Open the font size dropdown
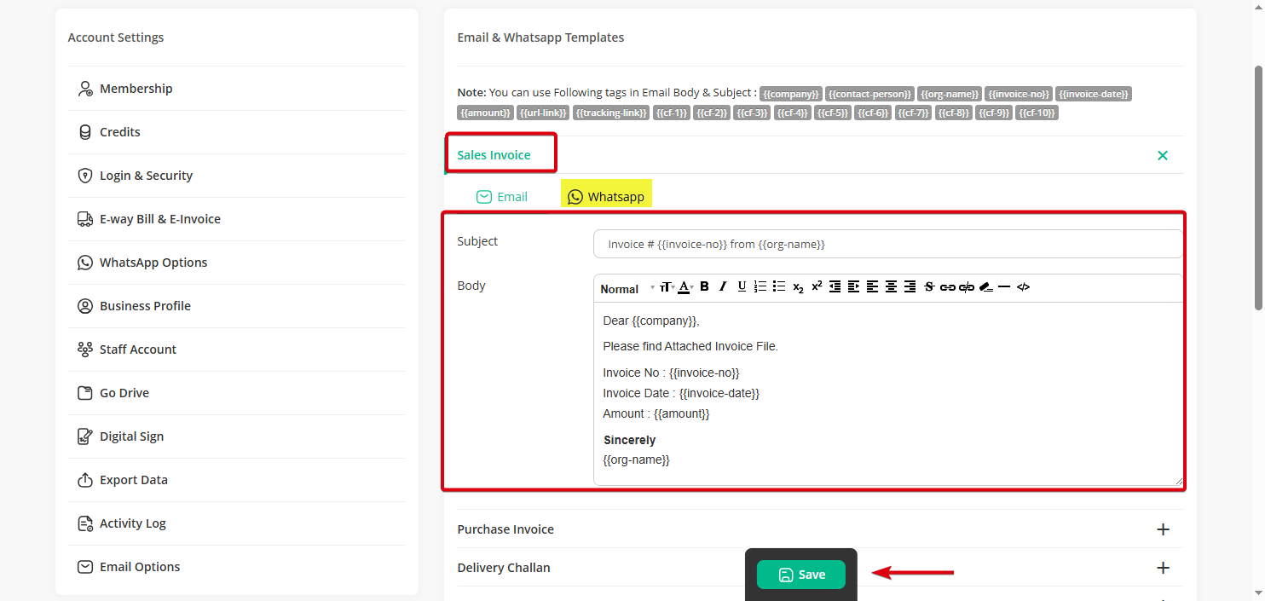This screenshot has width=1265, height=601. 667,287
